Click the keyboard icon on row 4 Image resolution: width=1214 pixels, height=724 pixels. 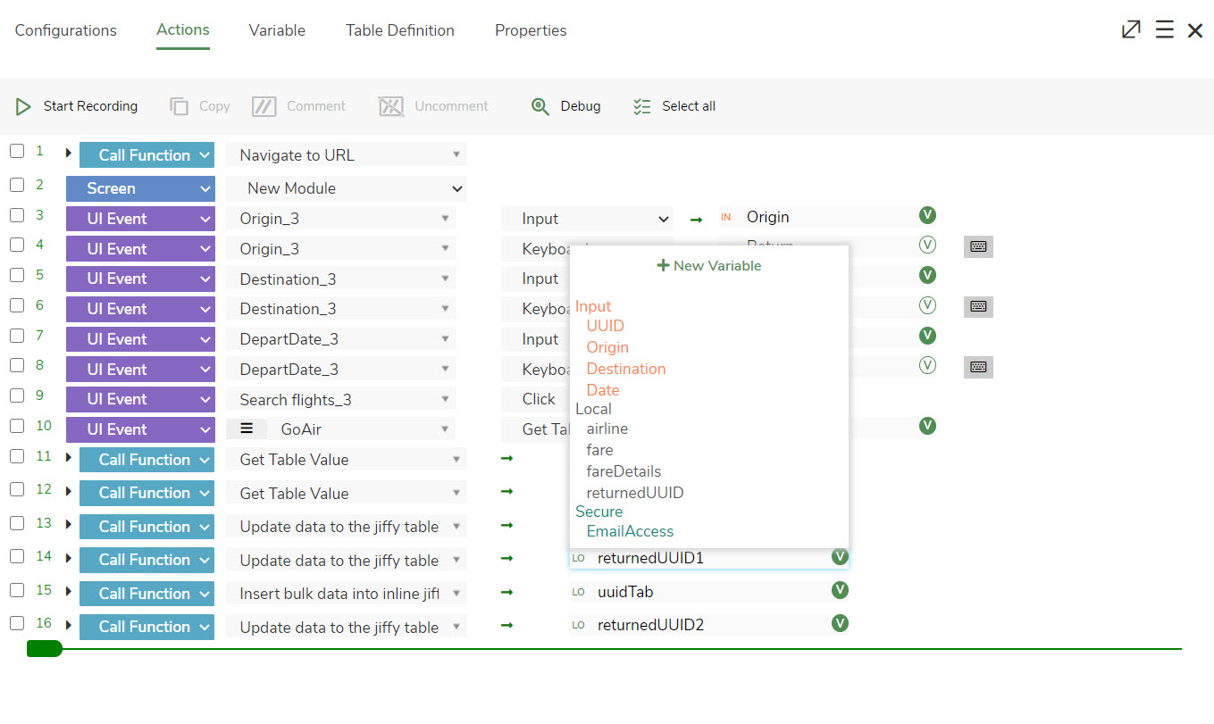(978, 246)
